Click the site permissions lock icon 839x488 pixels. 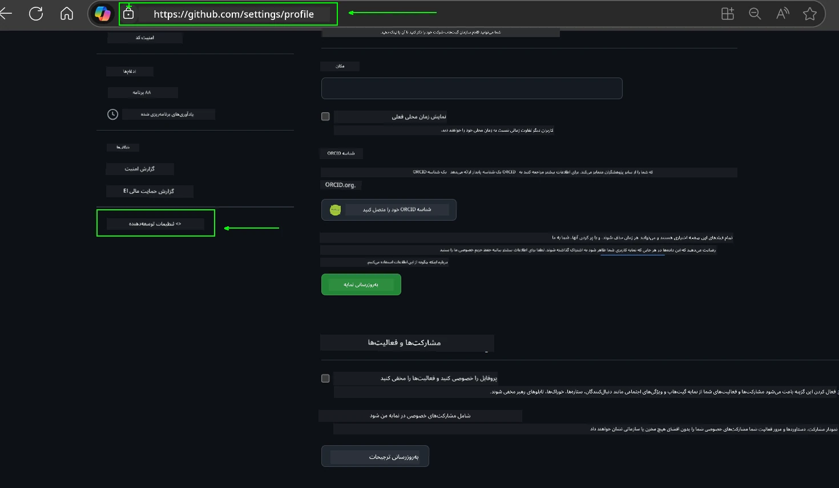pyautogui.click(x=128, y=13)
